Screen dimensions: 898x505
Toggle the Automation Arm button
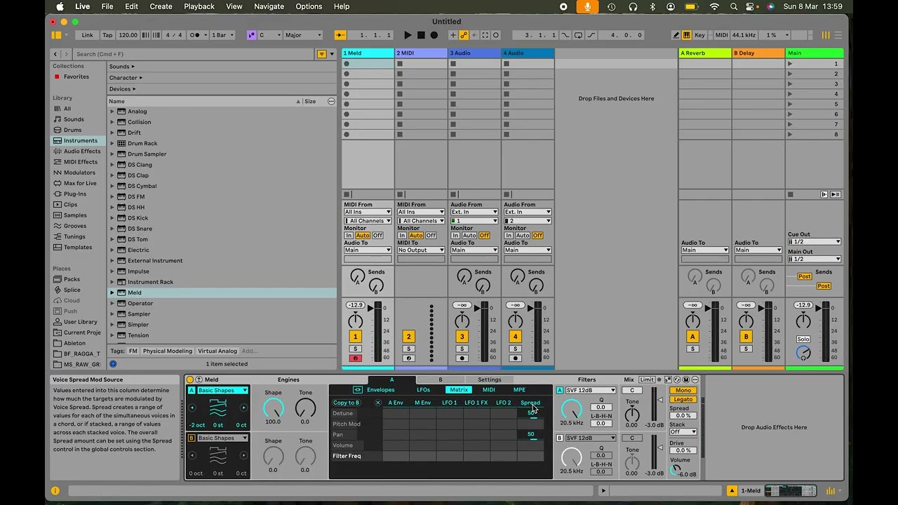pos(464,35)
